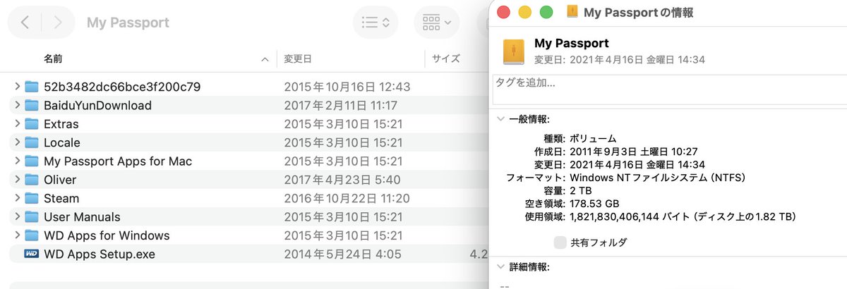Screen dimensions: 847x289
Task: Select the BaiduYunDownload folder icon
Action: point(31,105)
